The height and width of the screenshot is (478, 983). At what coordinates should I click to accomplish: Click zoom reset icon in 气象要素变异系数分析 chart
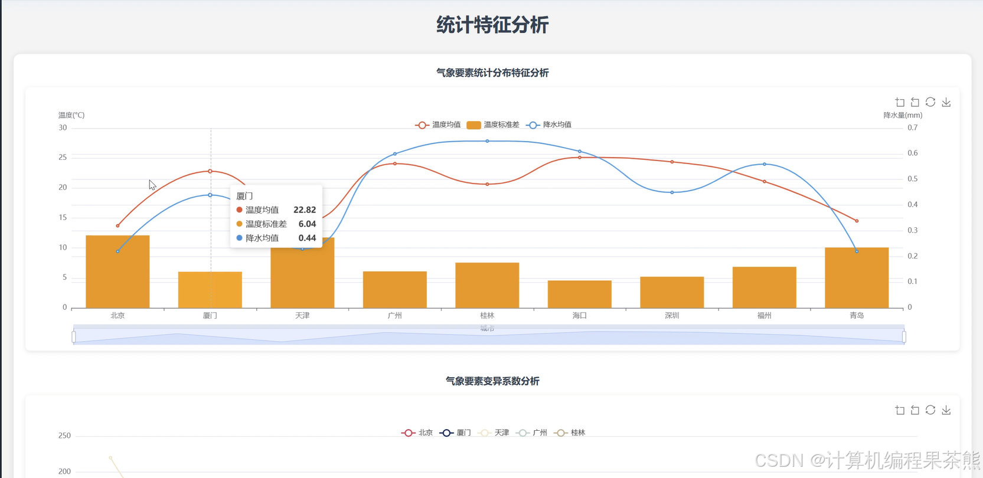(915, 410)
